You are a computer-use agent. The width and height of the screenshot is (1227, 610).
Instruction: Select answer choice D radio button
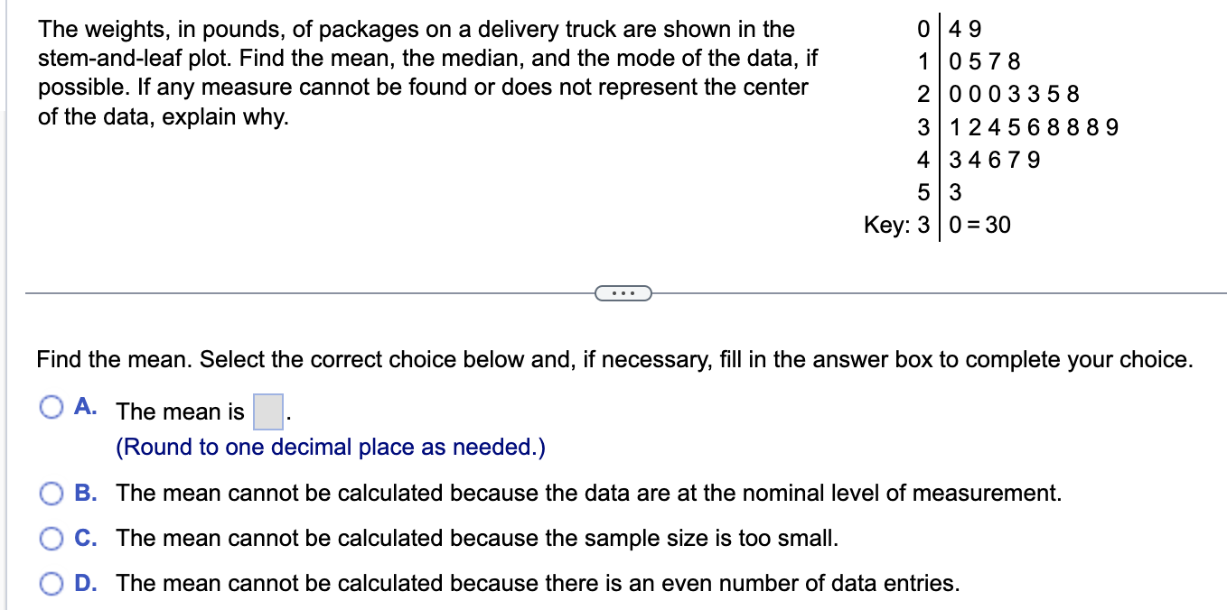(x=52, y=583)
